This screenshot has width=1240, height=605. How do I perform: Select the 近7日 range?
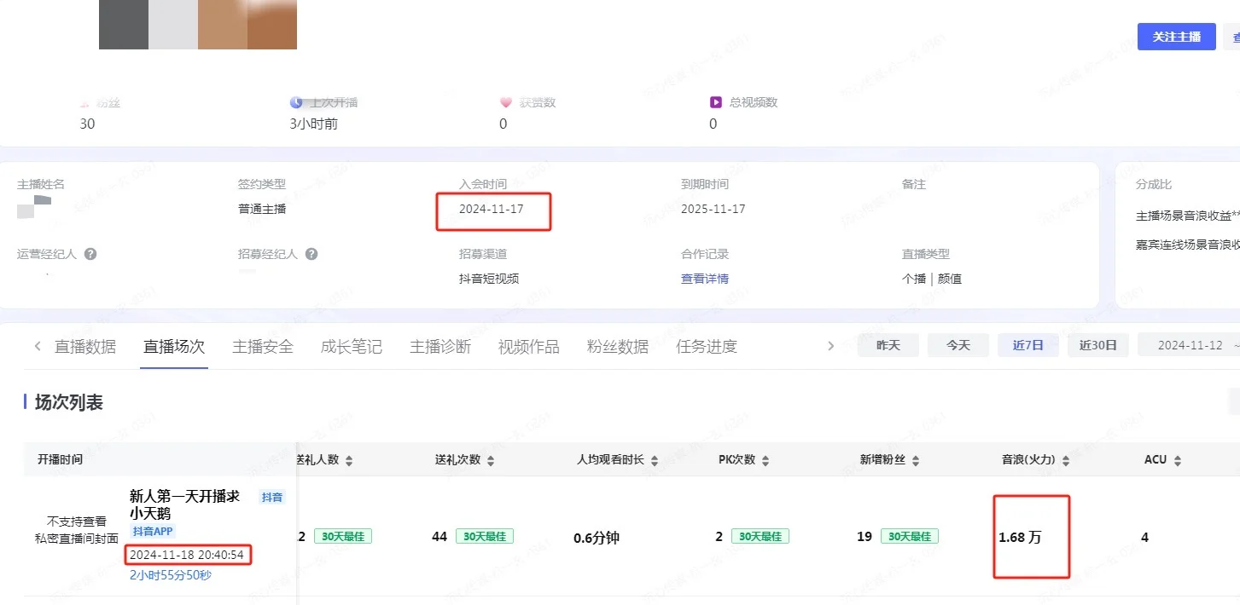click(x=1028, y=345)
